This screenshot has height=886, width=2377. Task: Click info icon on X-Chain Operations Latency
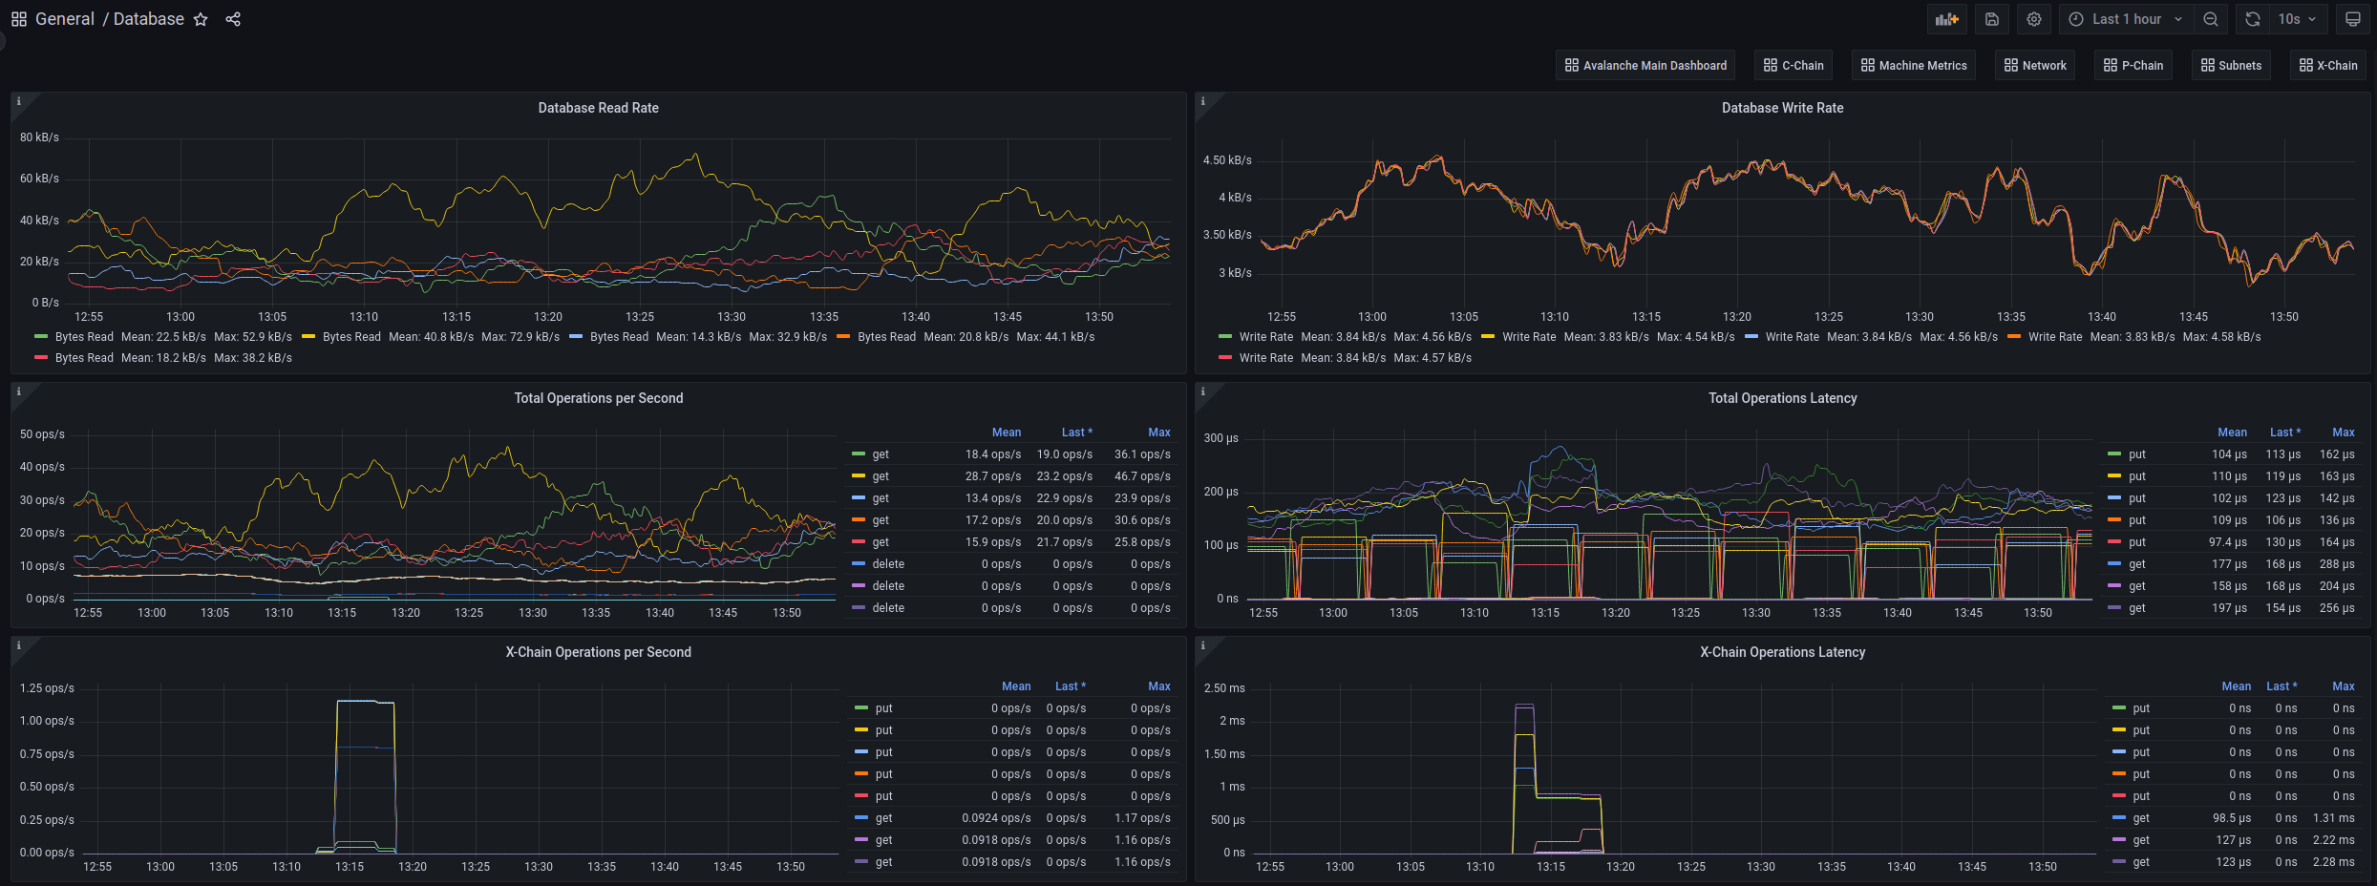point(1202,645)
